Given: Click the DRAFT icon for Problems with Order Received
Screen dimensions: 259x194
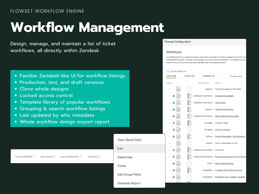Looking at the screenshot, I should pos(189,170).
